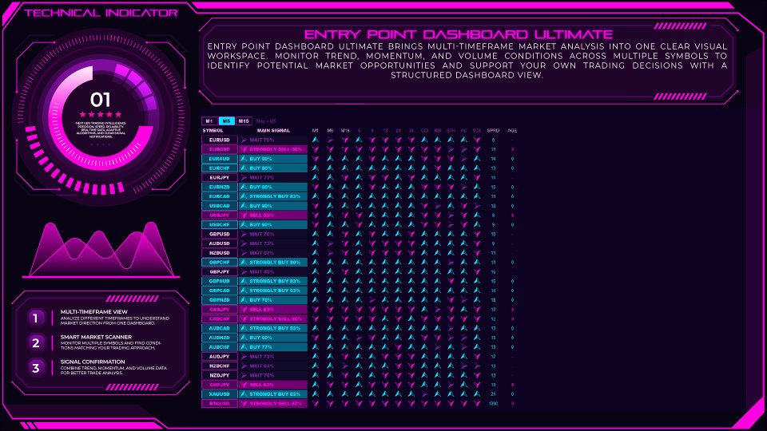Image resolution: width=767 pixels, height=431 pixels.
Task: Click the pink area chart graphic
Action: [x=101, y=249]
